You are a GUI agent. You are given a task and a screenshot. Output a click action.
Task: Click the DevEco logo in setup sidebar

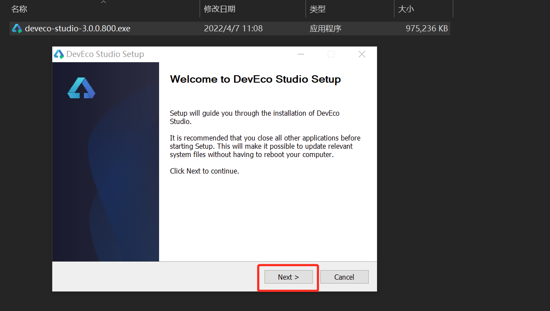point(81,88)
